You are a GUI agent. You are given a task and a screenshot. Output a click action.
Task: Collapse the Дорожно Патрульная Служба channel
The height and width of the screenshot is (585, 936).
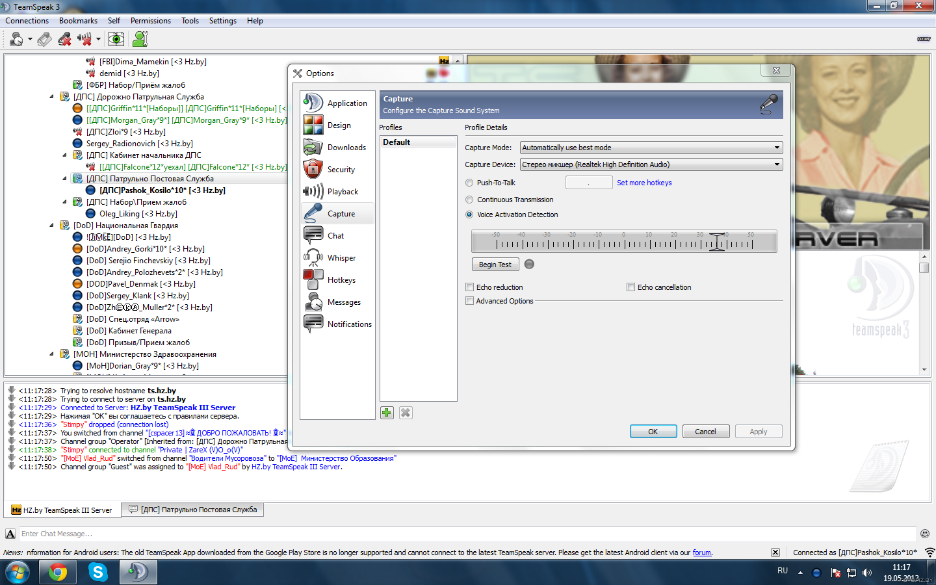[x=52, y=97]
